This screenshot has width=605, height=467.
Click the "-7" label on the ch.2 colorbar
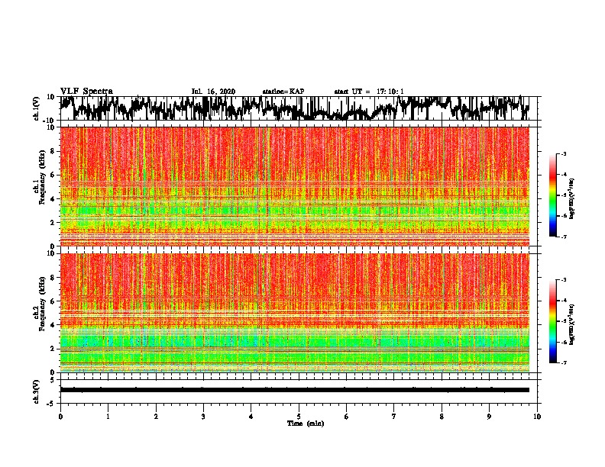pos(564,362)
